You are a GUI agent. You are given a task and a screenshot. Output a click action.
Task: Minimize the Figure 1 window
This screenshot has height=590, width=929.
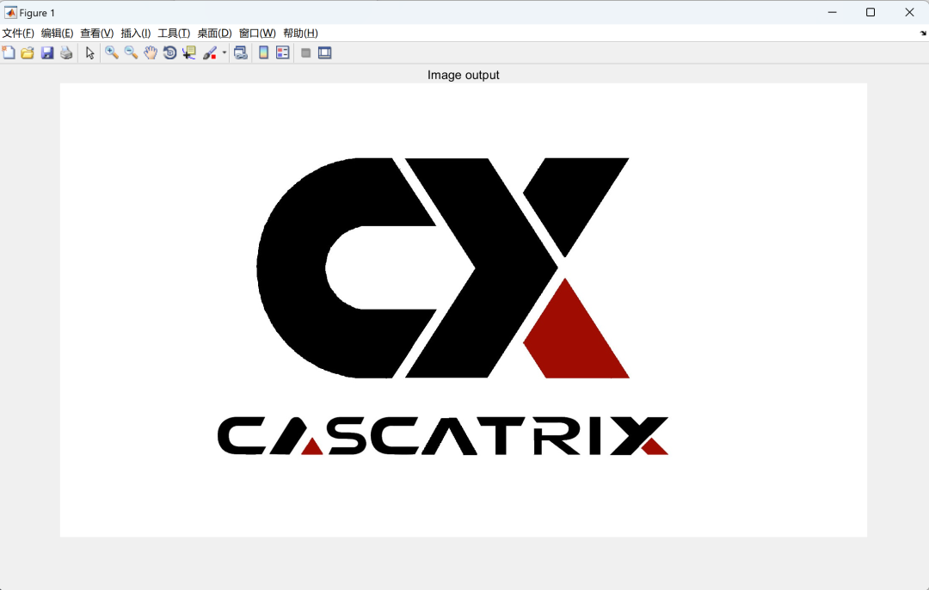click(833, 12)
